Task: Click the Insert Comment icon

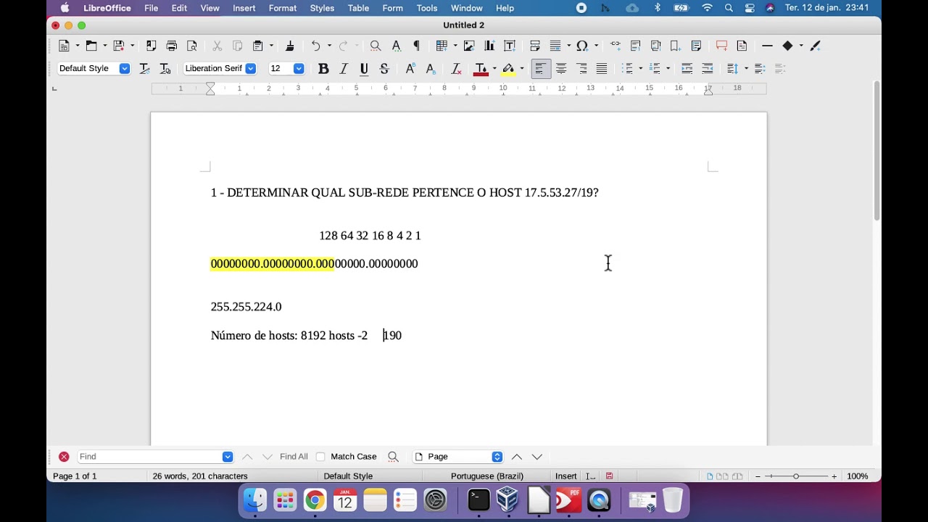Action: coord(721,46)
